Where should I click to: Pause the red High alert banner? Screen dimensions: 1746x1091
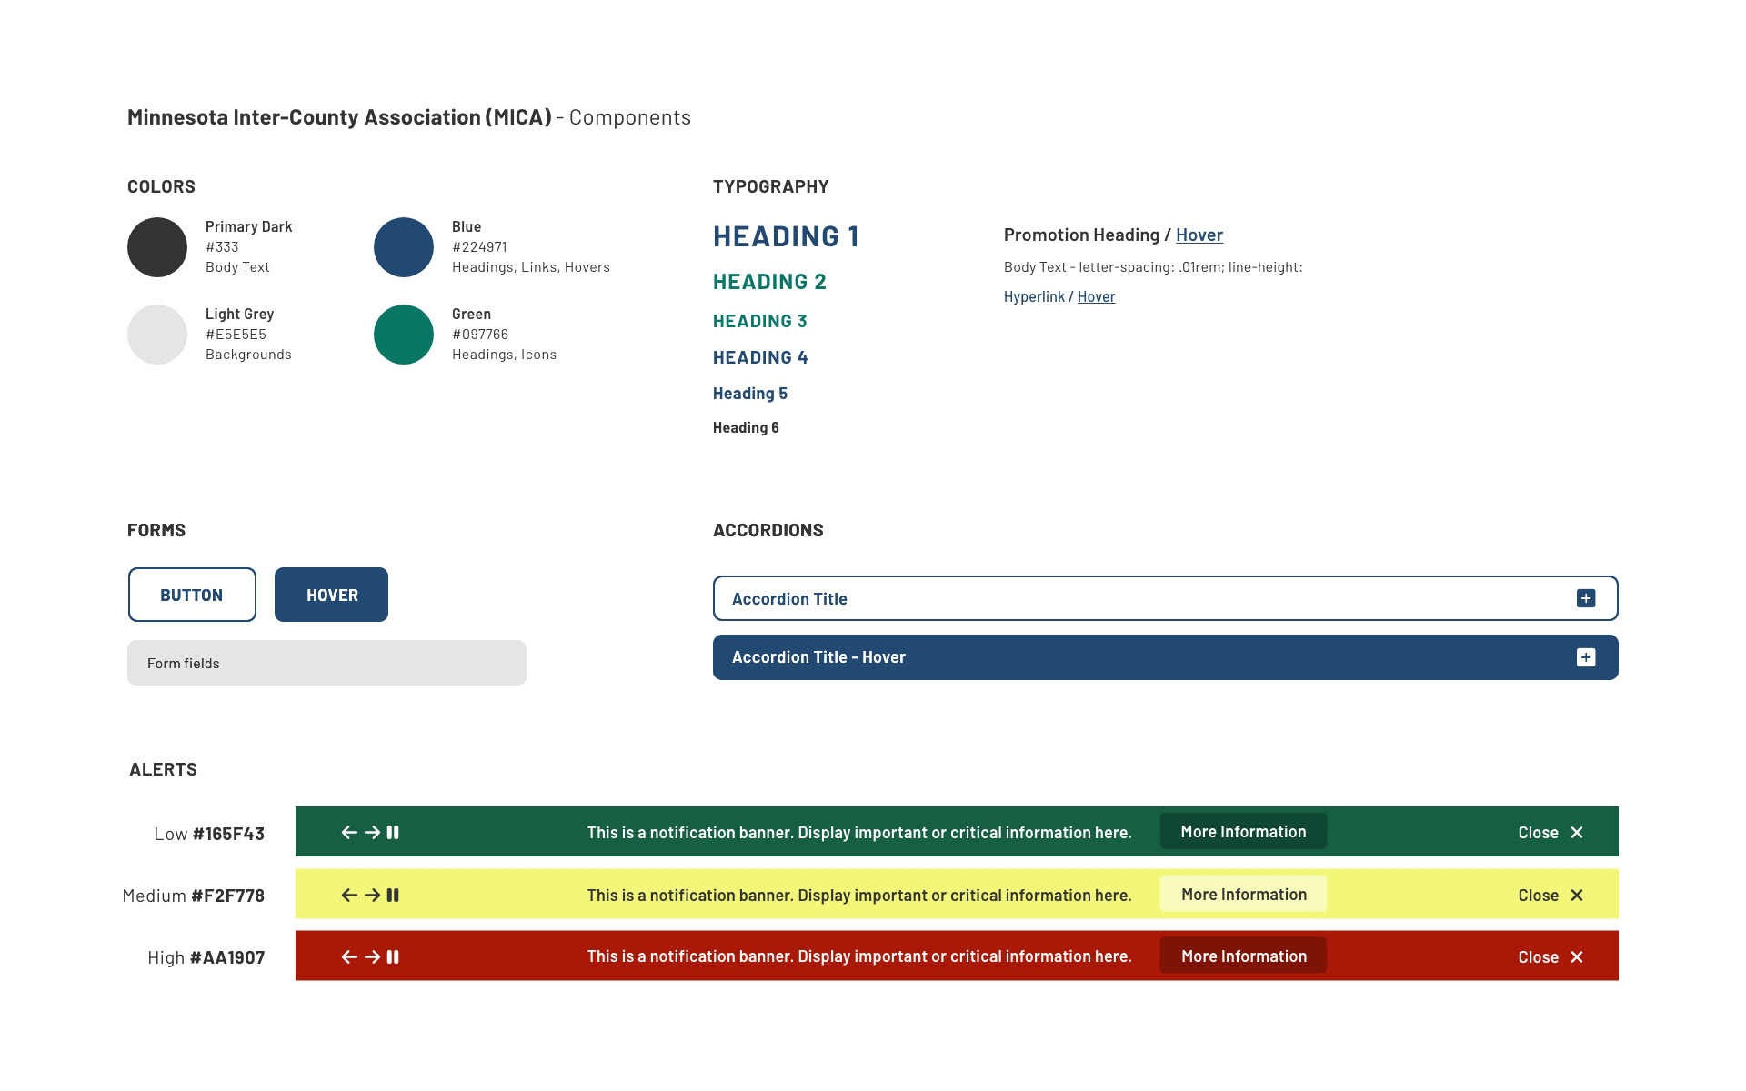[x=393, y=957]
